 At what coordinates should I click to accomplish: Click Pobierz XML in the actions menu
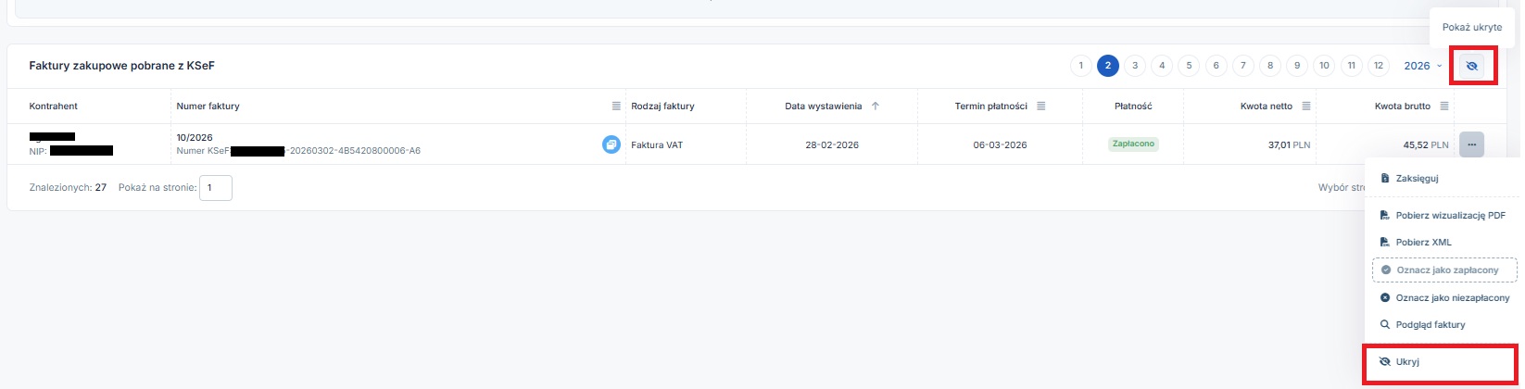1423,243
